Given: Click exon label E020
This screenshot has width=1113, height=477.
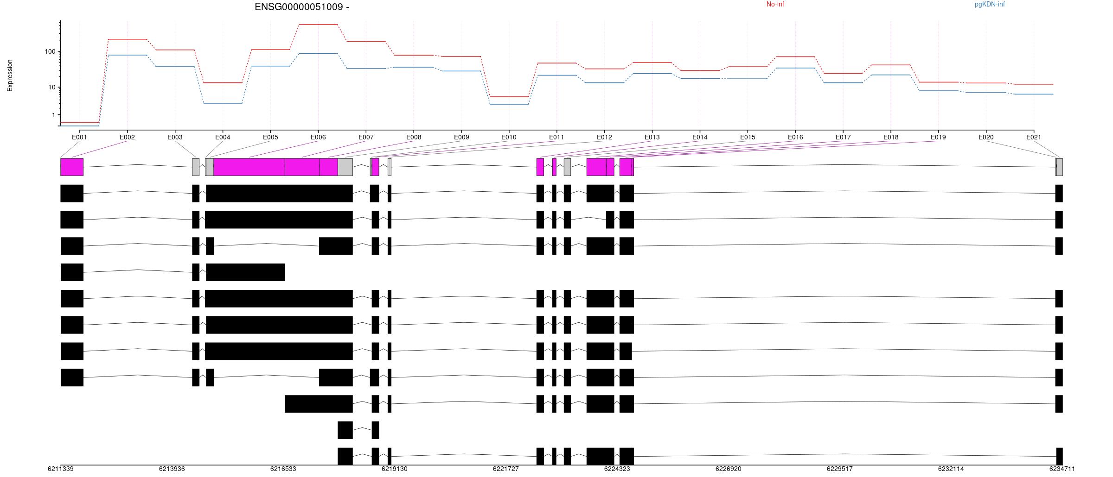Looking at the screenshot, I should (986, 137).
